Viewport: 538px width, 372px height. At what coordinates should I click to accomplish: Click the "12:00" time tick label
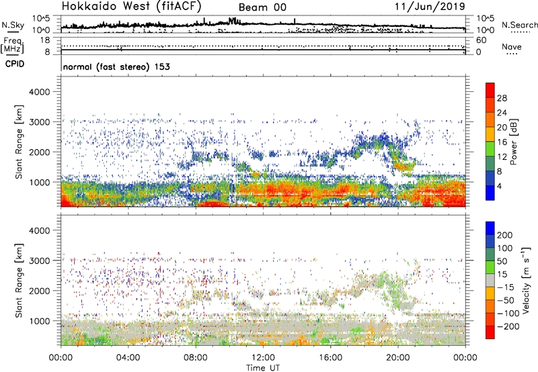pos(263,358)
